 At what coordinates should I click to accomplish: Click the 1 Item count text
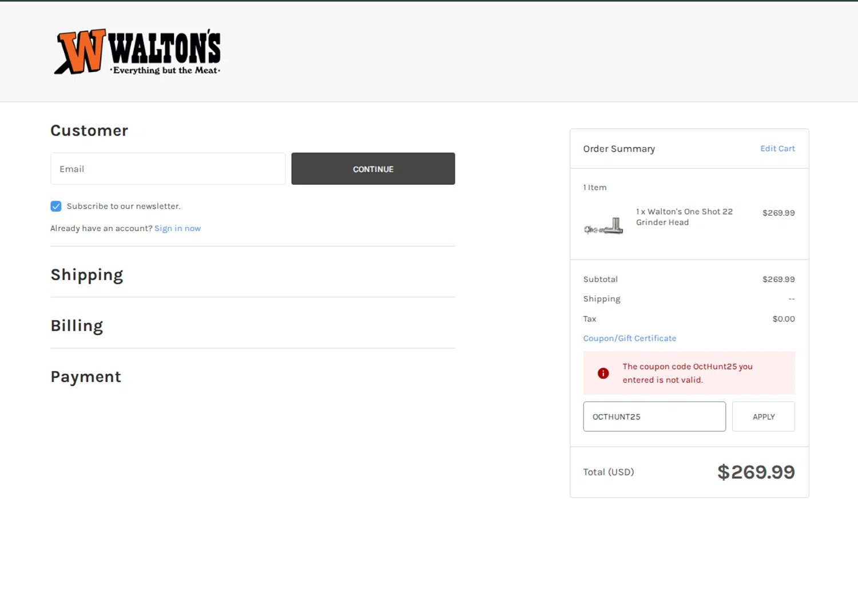[595, 188]
